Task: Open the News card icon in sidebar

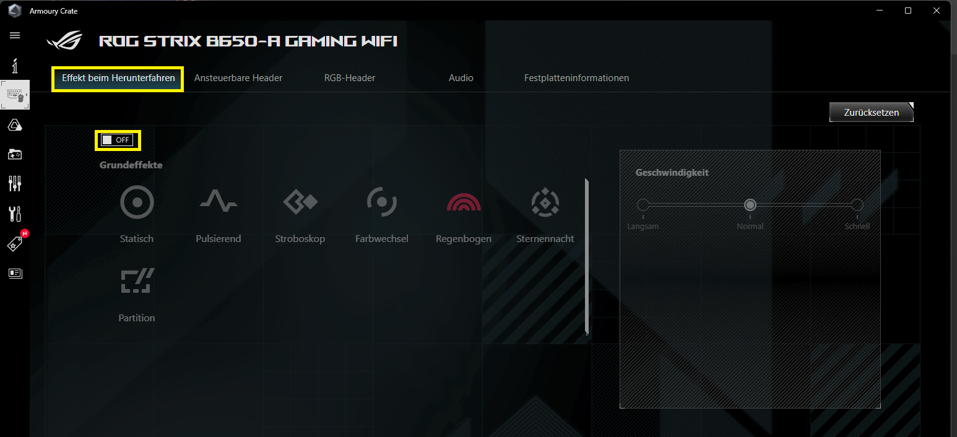Action: coord(15,273)
